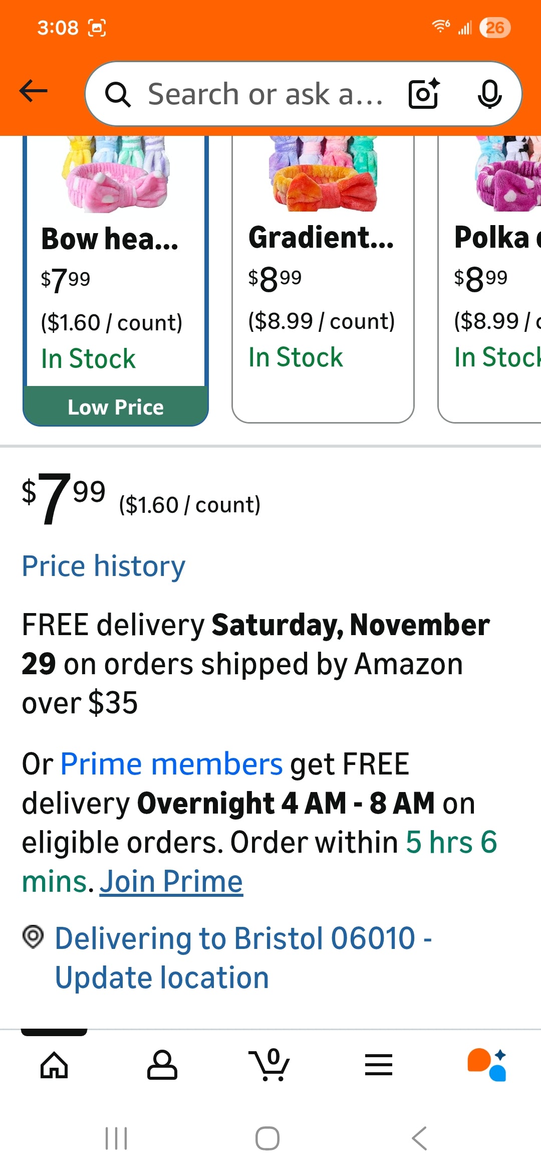Tap Android system home button

point(267,1138)
